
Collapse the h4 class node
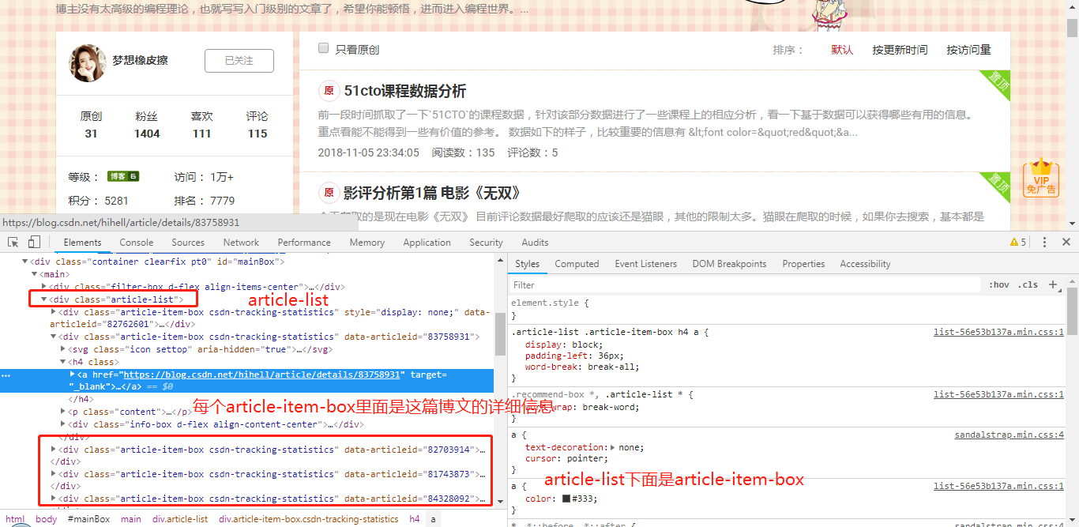(x=63, y=362)
